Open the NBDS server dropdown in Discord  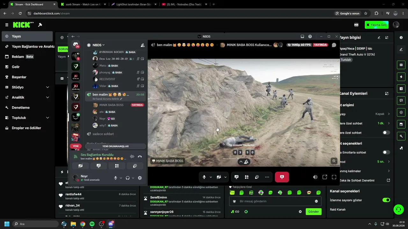tap(98, 45)
